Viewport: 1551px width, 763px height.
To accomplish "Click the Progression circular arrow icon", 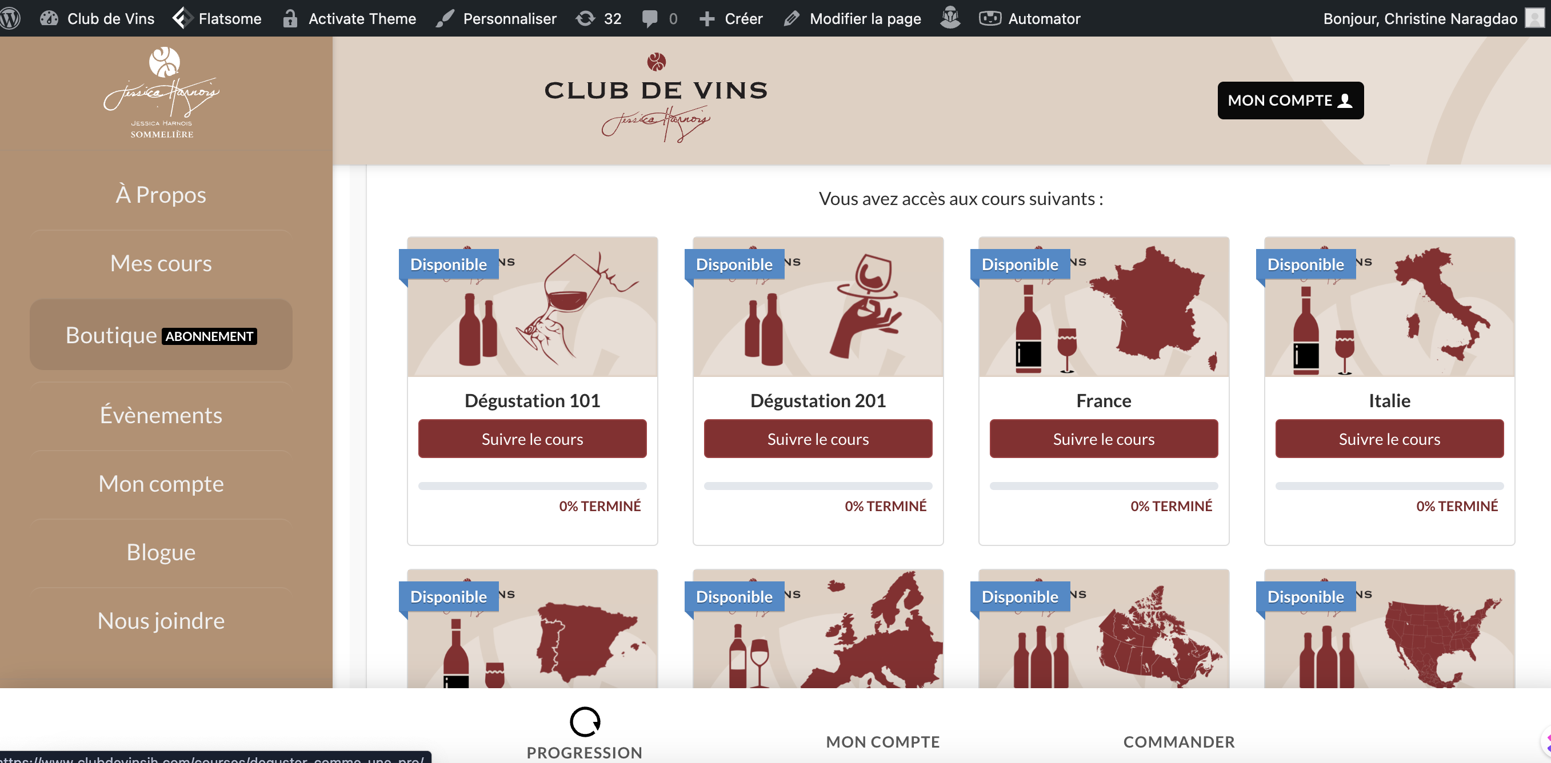I will click(x=585, y=721).
